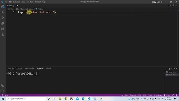Click Ln 1, Col 8 cursor position

[125, 95]
